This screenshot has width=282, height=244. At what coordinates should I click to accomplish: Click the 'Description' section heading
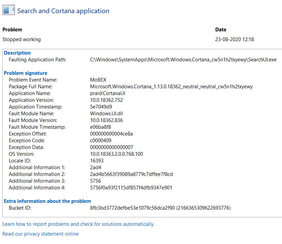pos(17,53)
